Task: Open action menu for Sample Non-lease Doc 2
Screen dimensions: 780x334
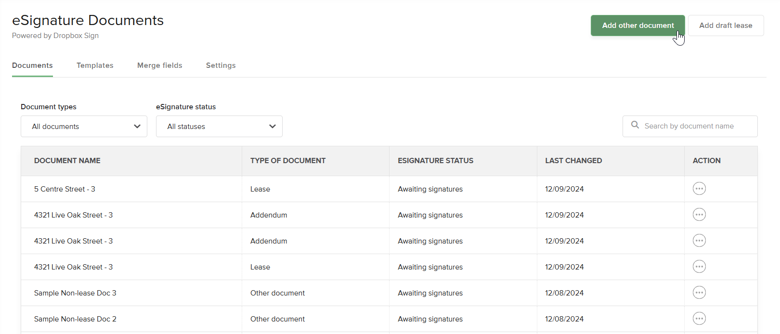Action: (699, 319)
